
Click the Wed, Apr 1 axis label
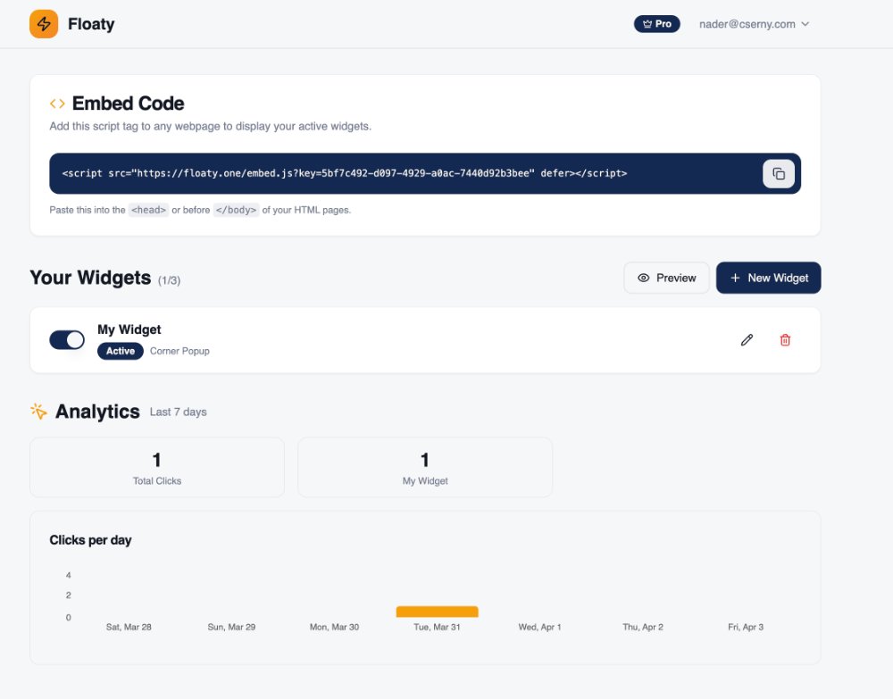(x=539, y=627)
